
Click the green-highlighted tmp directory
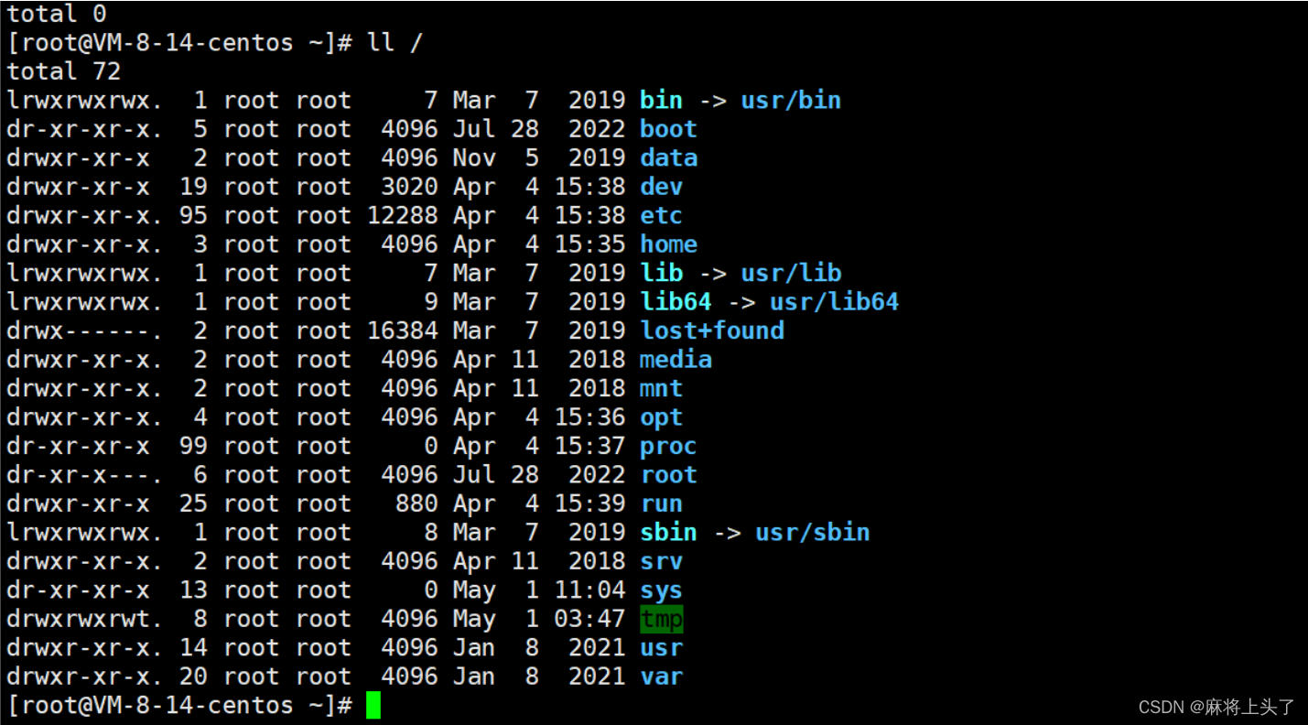click(661, 619)
